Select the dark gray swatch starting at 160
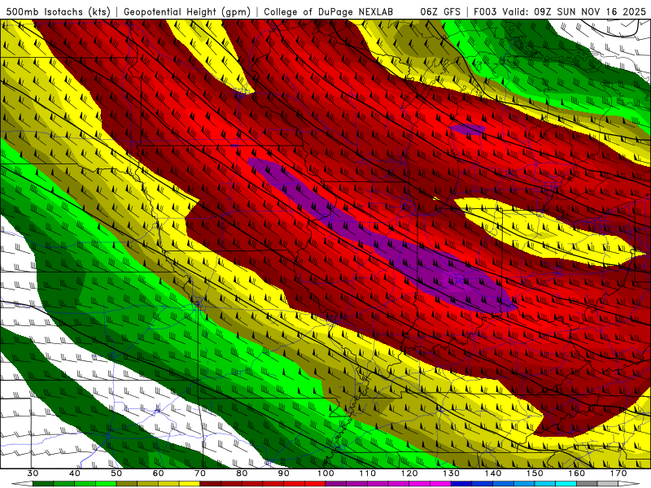Viewport: 651px width, 488px height. [587, 484]
